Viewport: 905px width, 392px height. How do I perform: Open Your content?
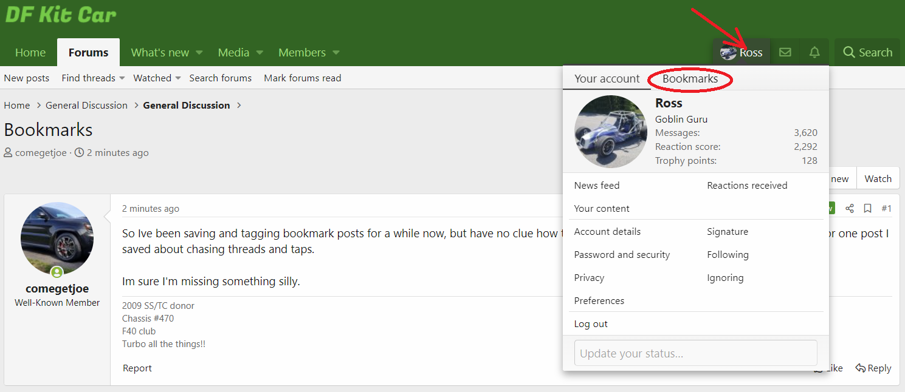pos(602,209)
